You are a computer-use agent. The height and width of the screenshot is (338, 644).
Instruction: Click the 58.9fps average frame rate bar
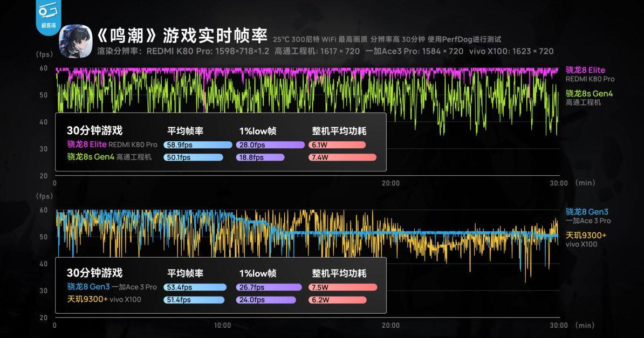coord(198,145)
